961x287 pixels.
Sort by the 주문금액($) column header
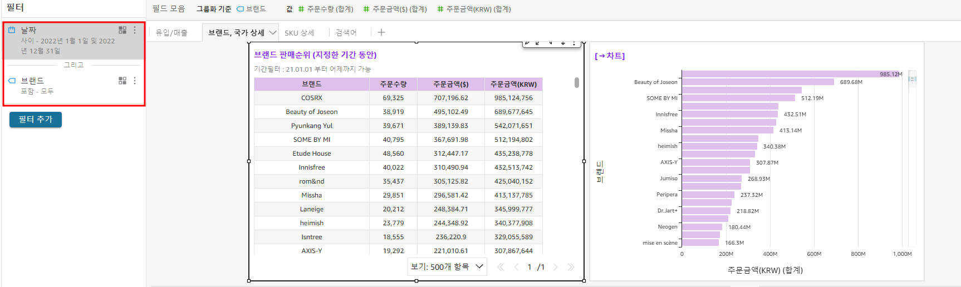pos(451,84)
